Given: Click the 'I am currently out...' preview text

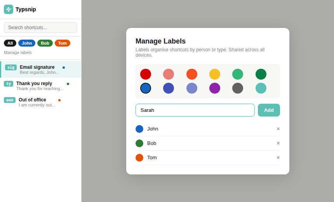Looking at the screenshot, I should pos(37,105).
